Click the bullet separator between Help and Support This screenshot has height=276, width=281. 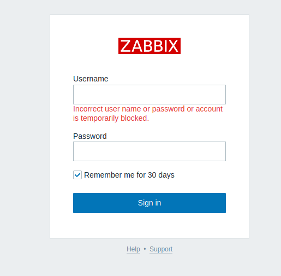coord(145,249)
